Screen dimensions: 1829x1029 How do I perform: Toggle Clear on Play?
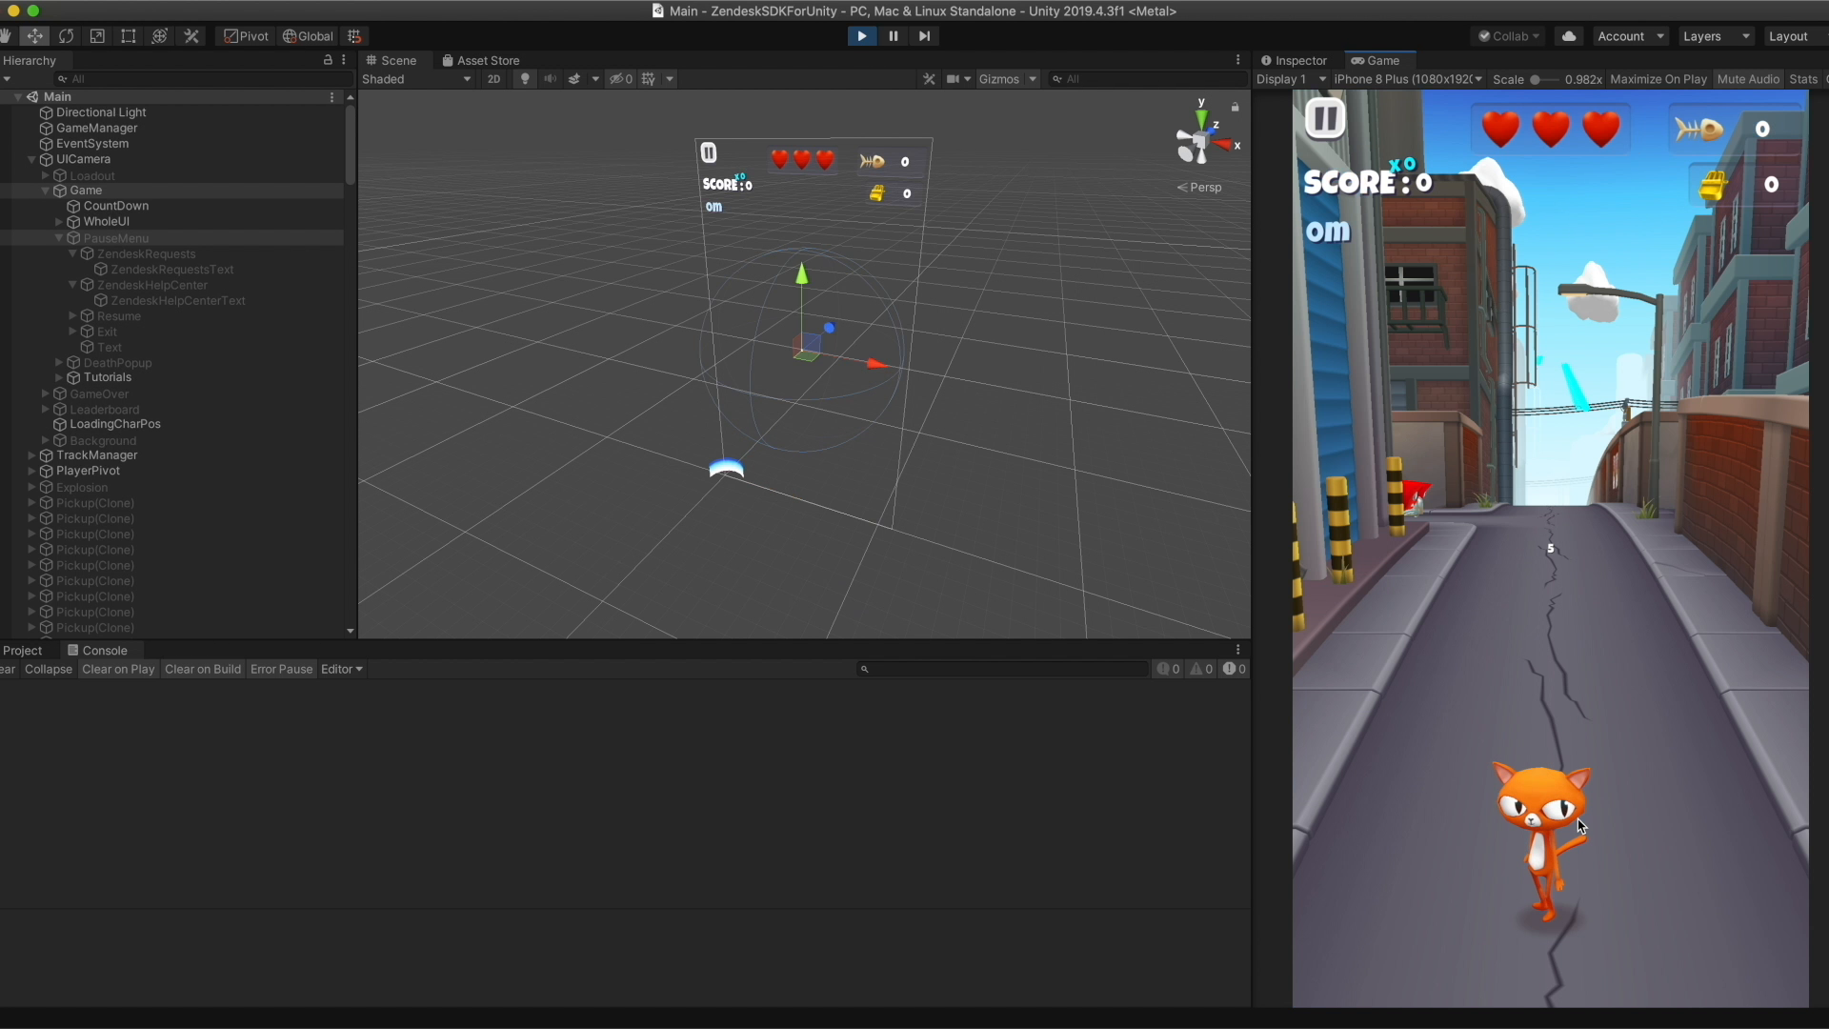118,669
